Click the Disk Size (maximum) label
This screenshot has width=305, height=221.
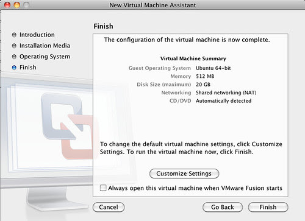tap(164, 85)
